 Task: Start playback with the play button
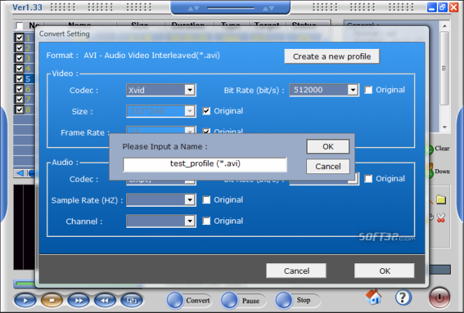click(x=25, y=300)
